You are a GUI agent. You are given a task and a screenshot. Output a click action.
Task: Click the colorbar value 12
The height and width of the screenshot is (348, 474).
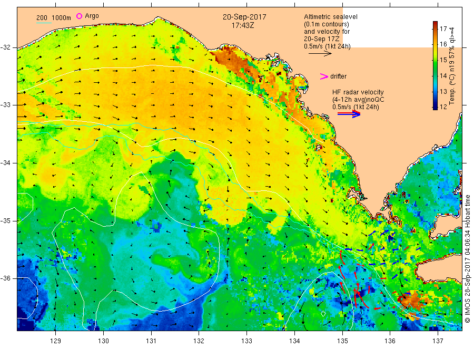(x=443, y=107)
